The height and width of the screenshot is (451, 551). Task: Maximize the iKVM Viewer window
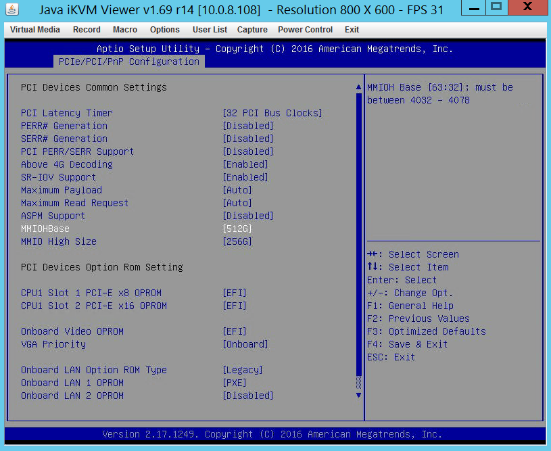(x=496, y=7)
